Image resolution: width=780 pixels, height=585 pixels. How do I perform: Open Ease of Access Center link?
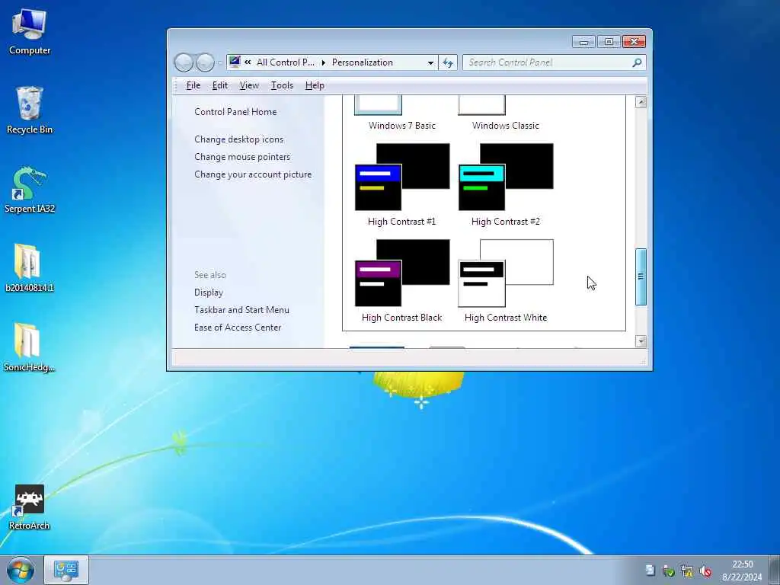238,328
